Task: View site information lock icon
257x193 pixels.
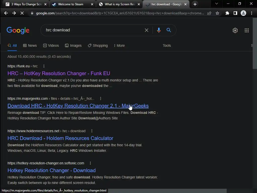Action: click(32, 13)
